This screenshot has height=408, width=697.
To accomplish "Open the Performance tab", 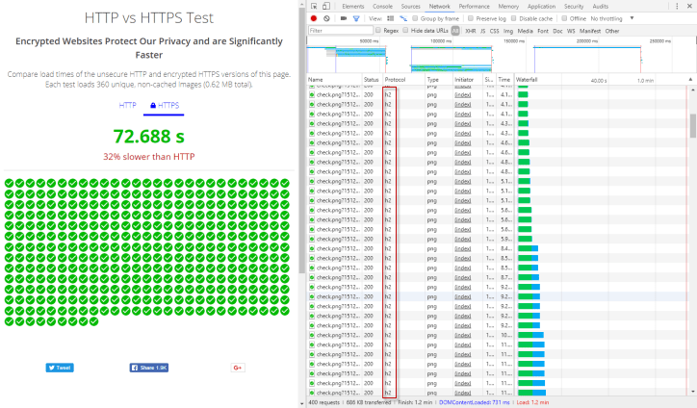I will (x=474, y=6).
